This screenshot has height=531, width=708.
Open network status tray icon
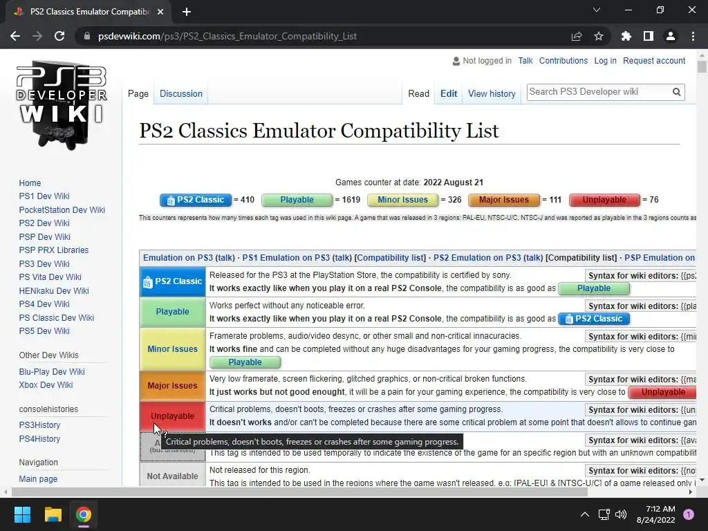pyautogui.click(x=604, y=514)
